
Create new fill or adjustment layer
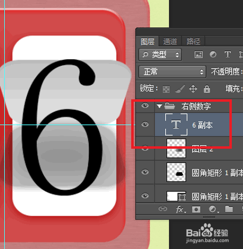click(x=213, y=209)
